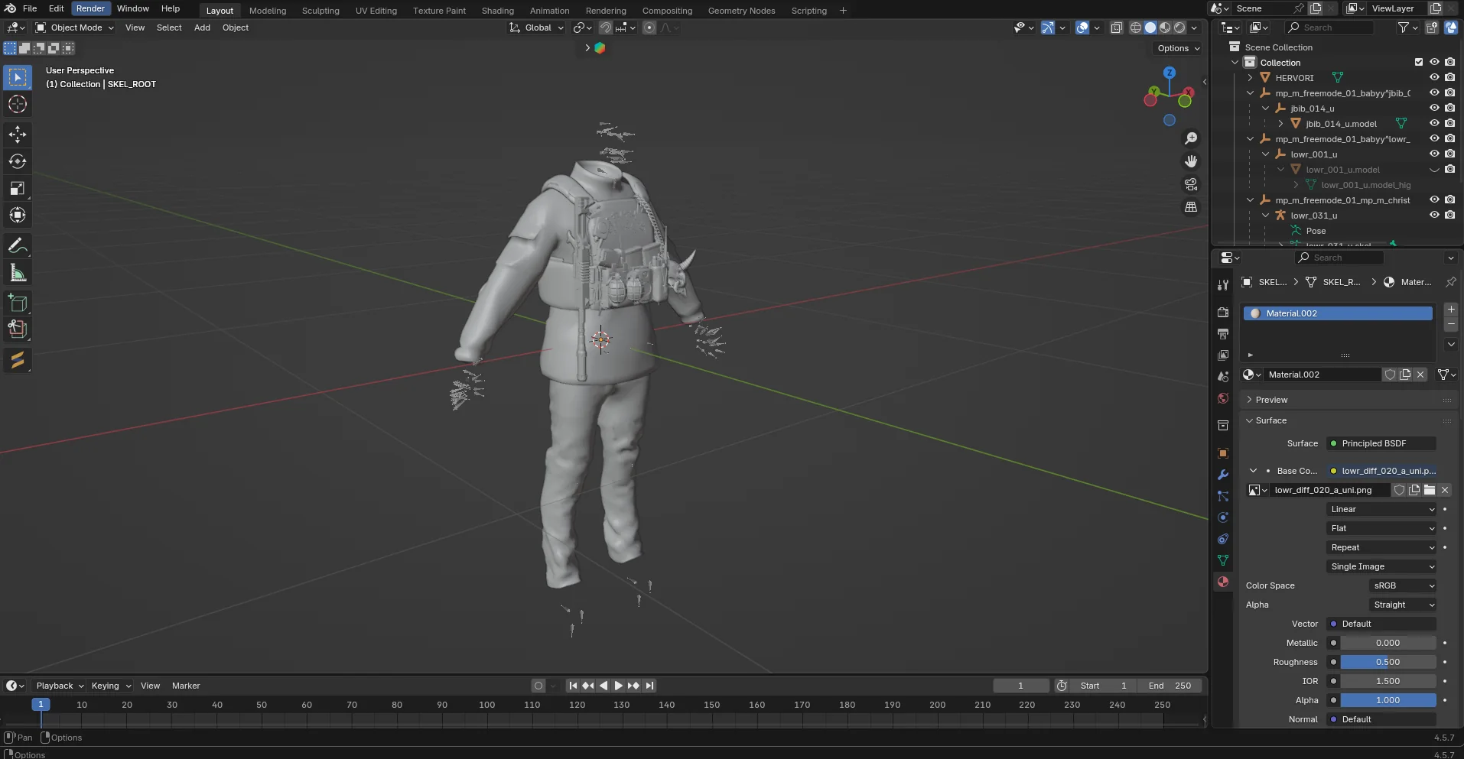Jump to the timeline start frame
The width and height of the screenshot is (1464, 759).
pyautogui.click(x=572, y=686)
